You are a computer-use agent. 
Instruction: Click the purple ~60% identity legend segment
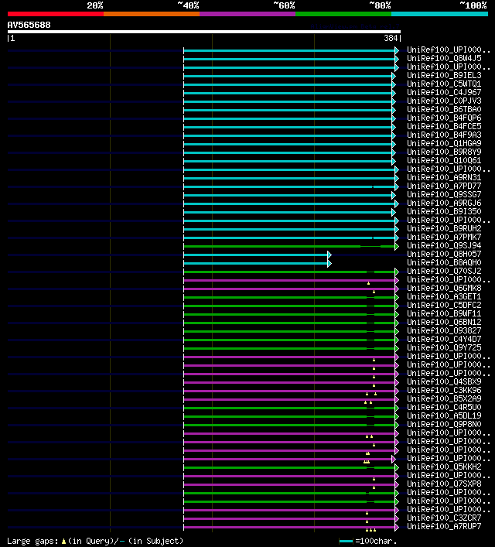(247, 14)
